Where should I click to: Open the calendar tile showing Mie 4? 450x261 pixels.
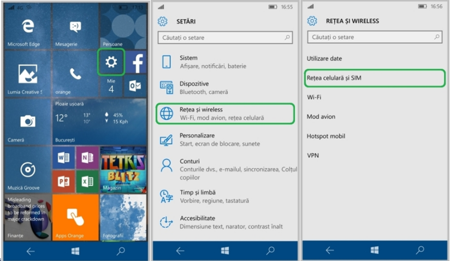(x=111, y=86)
